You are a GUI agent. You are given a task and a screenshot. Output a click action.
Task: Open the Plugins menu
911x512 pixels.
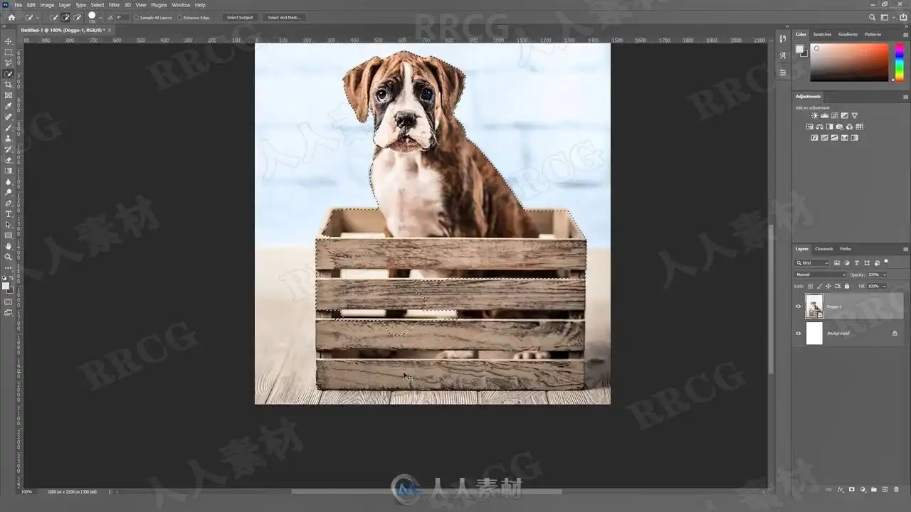click(x=159, y=5)
